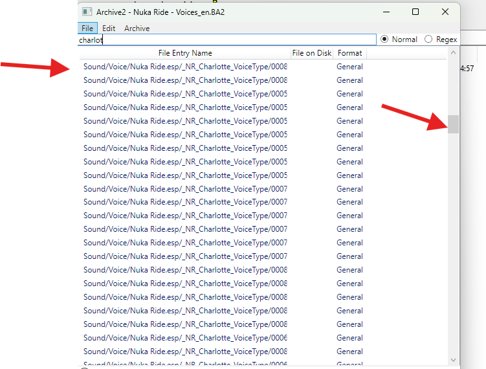The image size is (486, 369).
Task: Open the Edit menu
Action: 109,28
